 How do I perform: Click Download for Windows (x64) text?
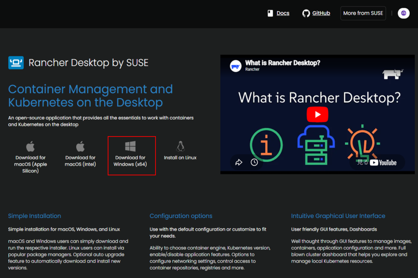pos(130,161)
